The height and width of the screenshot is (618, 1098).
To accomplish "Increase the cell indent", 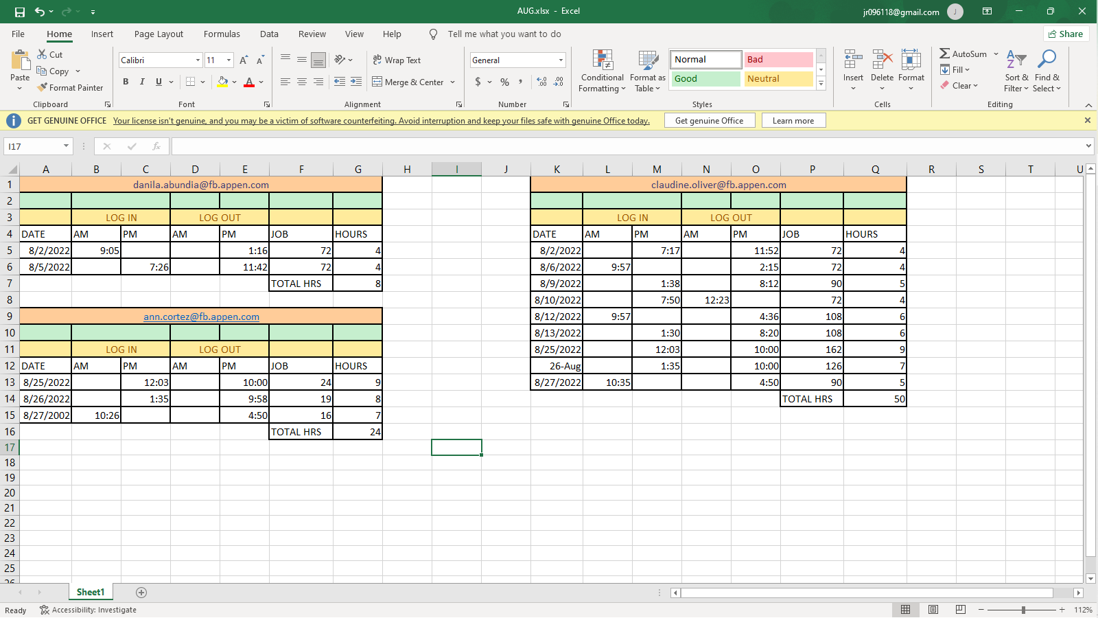I will [x=356, y=82].
